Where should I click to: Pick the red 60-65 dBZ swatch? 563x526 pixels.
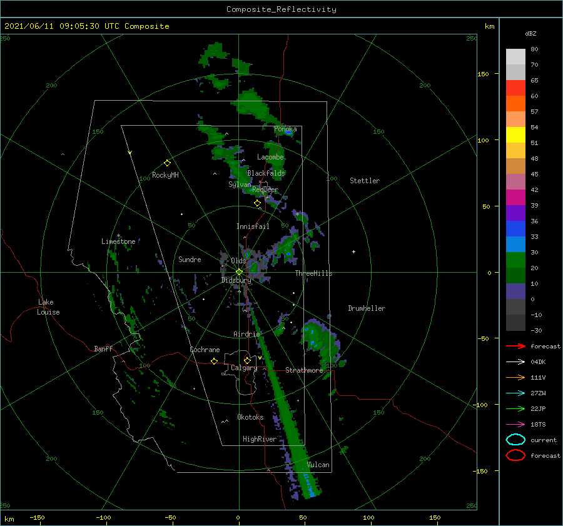click(515, 88)
